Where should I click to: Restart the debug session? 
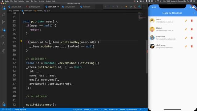click(131, 7)
